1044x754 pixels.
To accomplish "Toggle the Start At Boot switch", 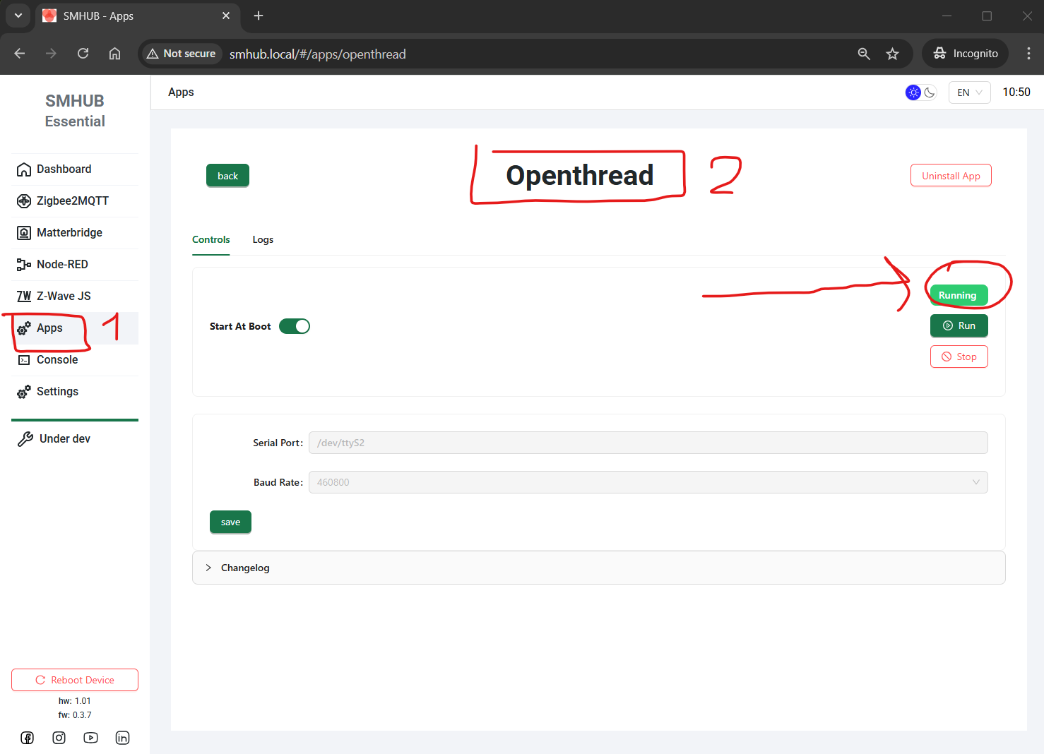I will [295, 326].
